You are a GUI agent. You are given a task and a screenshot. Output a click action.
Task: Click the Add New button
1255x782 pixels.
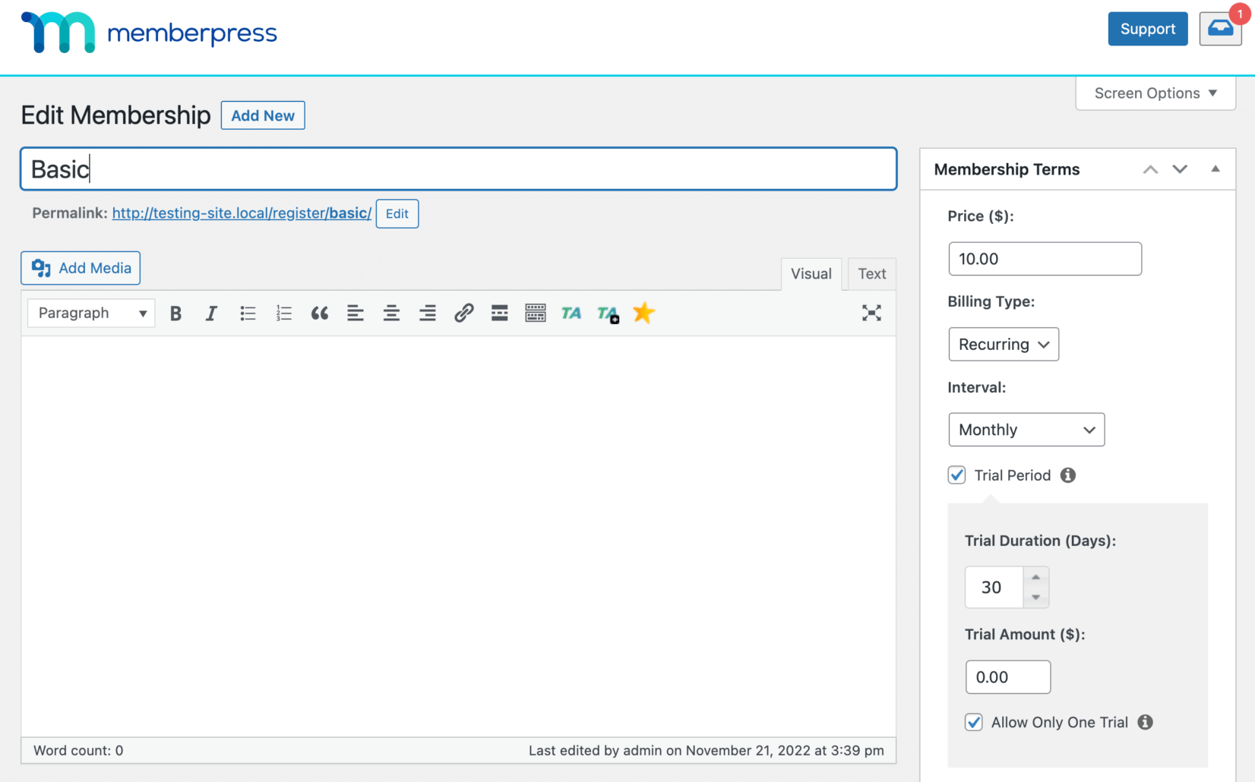263,115
